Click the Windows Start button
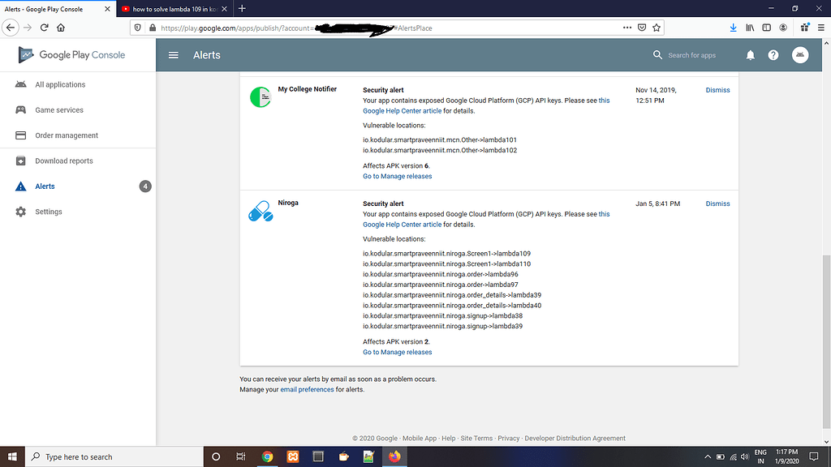831x467 pixels. pos(12,456)
